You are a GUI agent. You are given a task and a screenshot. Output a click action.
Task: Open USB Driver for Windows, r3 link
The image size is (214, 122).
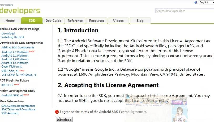[19, 75]
